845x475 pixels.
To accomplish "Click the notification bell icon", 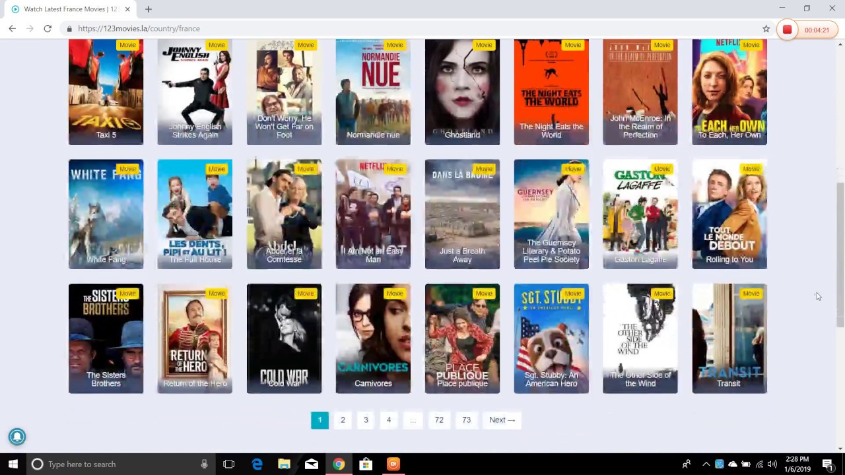I will [17, 437].
